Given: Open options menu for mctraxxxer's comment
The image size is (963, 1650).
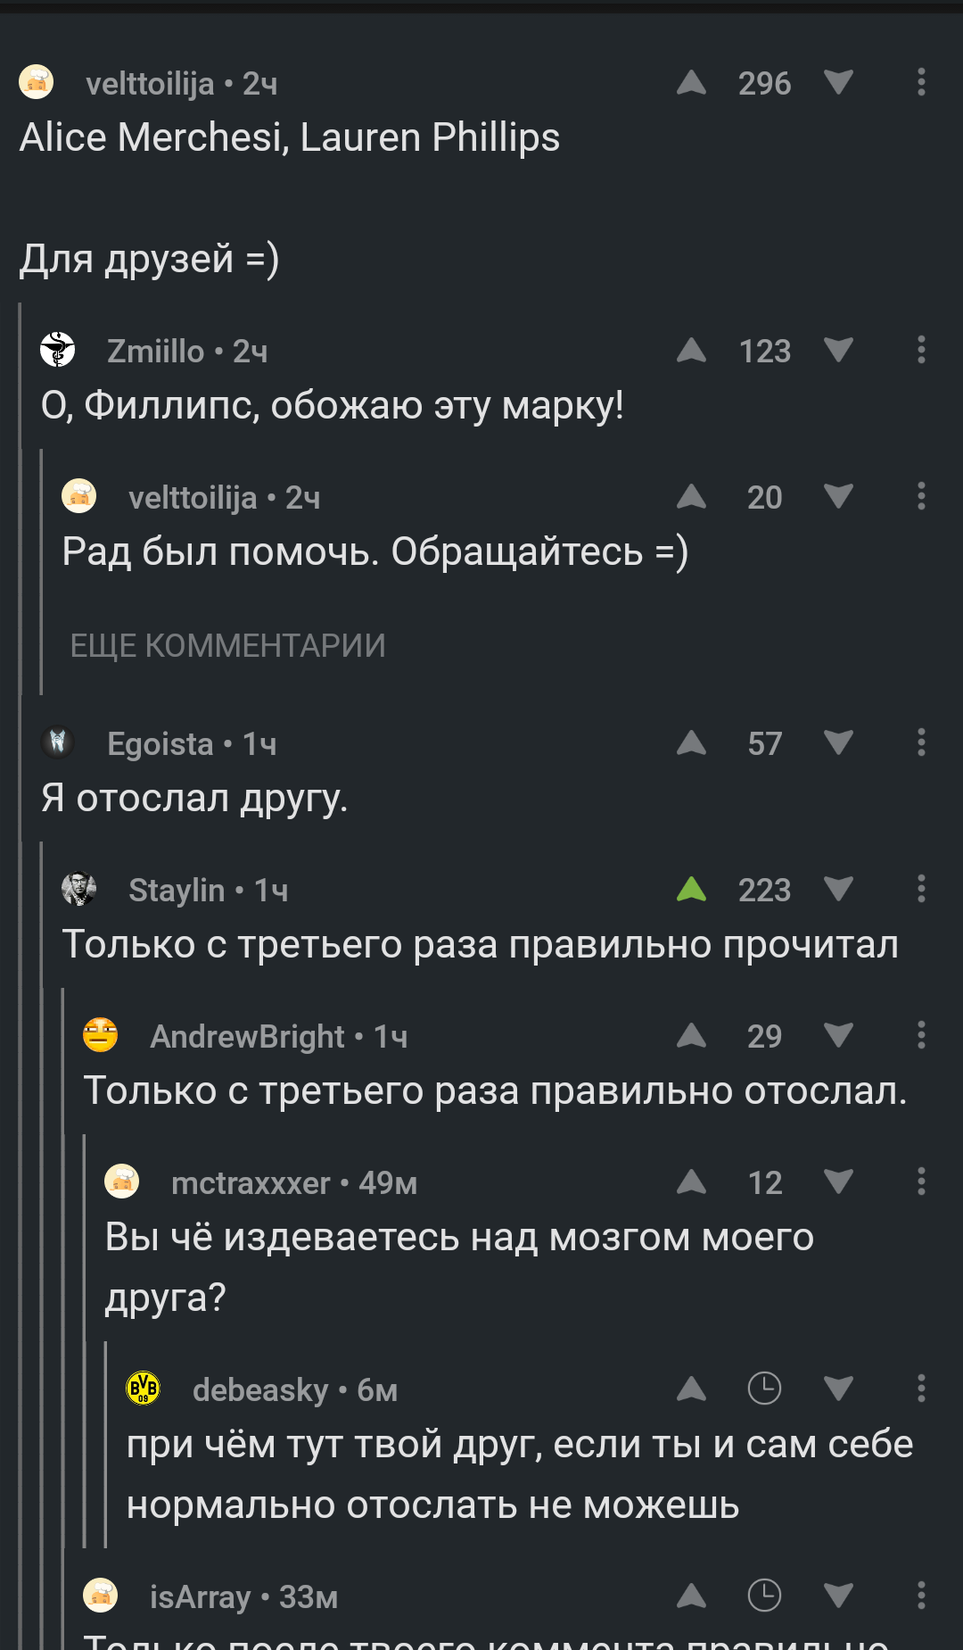Looking at the screenshot, I should 921,1182.
